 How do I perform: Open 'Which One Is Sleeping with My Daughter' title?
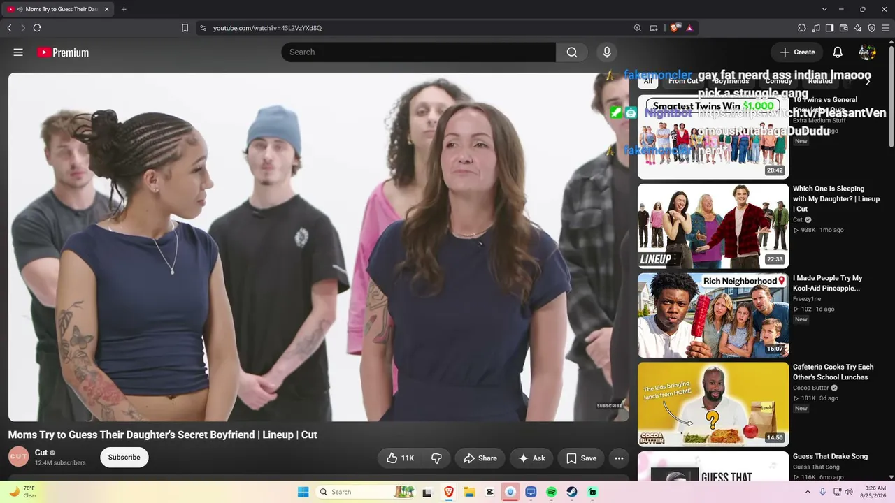coord(836,199)
